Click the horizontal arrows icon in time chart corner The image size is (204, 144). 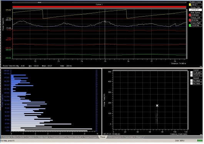201,66
